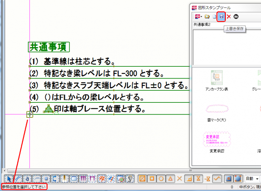The height and width of the screenshot is (191, 261).
Task: Select the double curved line tool
Action: tap(18, 179)
